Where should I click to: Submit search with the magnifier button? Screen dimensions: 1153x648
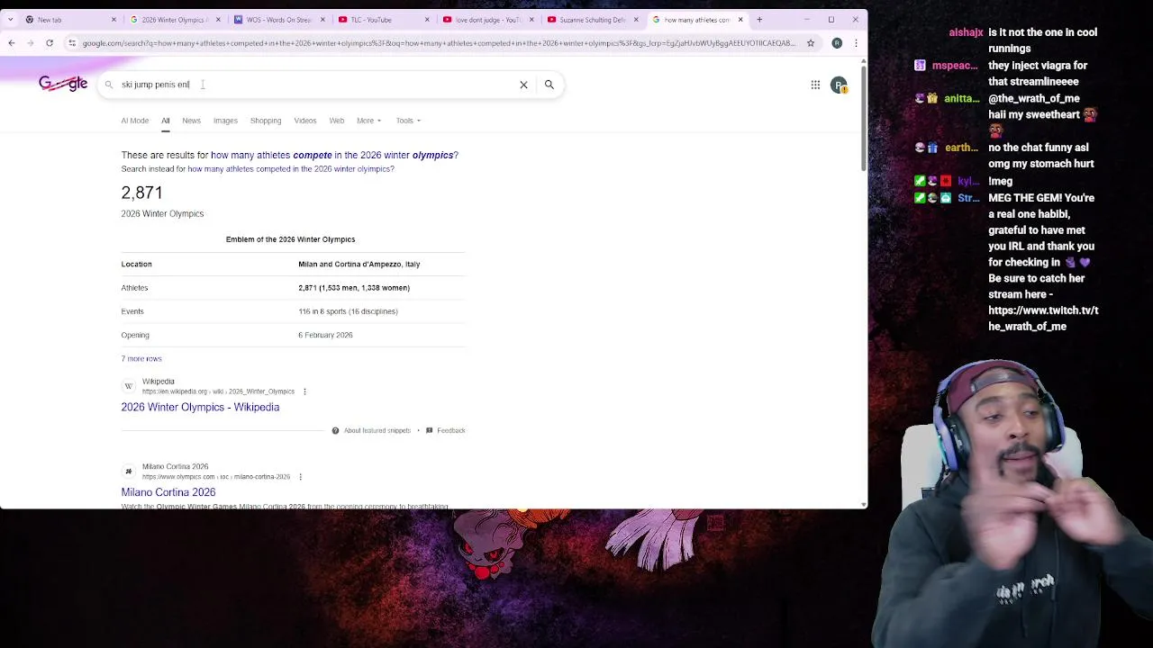549,85
